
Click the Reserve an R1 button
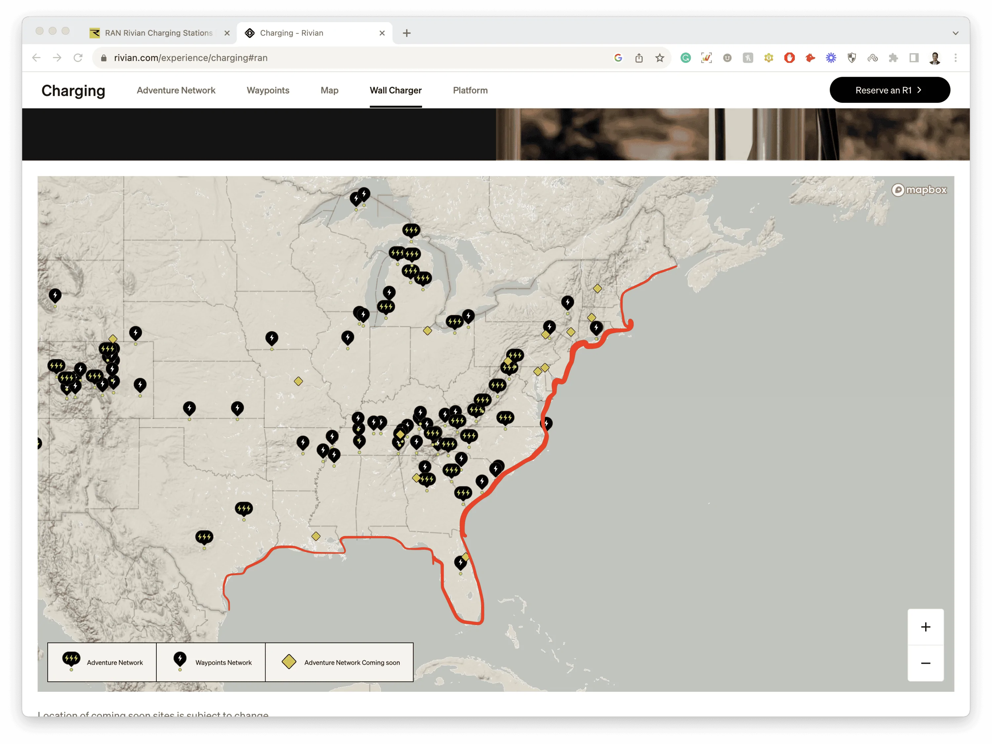coord(890,90)
